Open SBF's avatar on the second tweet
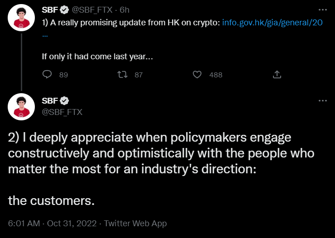335x238 pixels. 22,107
